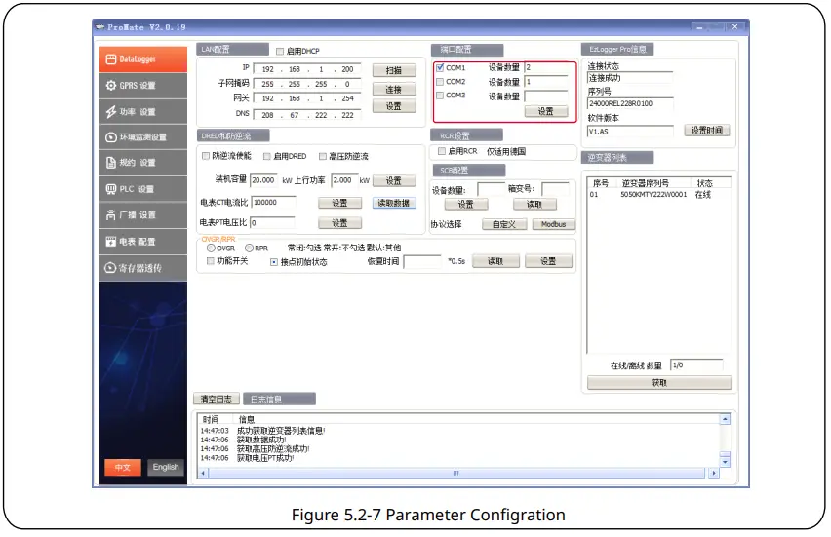This screenshot has height=537, width=831.
Task: Click the COM3 设备数量 field
Action: 545,96
